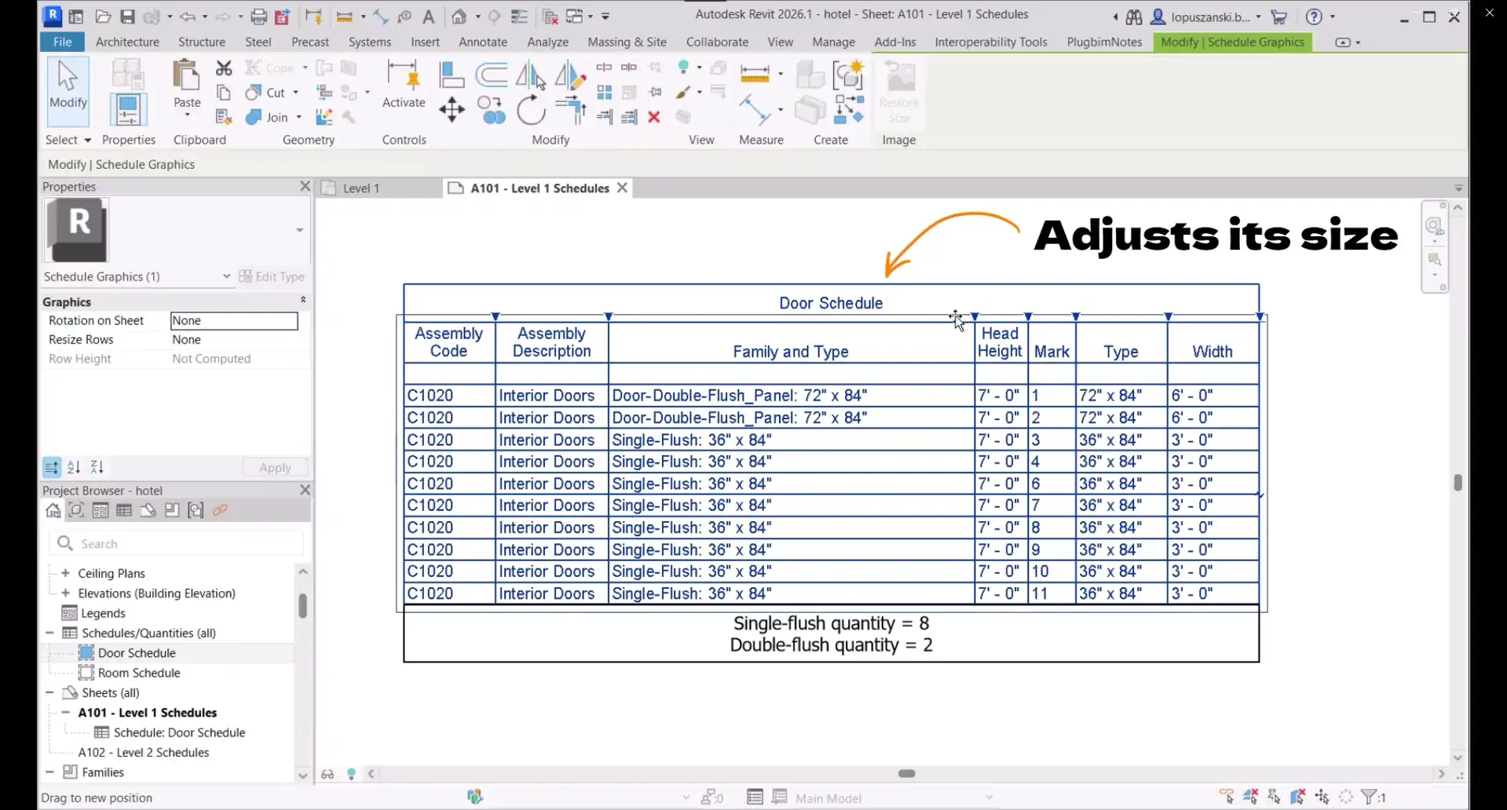Click the Default 3D View house icon

coord(459,16)
